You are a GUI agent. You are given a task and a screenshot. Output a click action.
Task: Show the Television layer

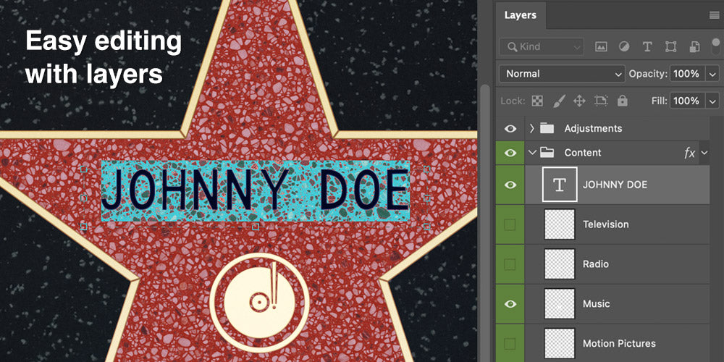510,224
